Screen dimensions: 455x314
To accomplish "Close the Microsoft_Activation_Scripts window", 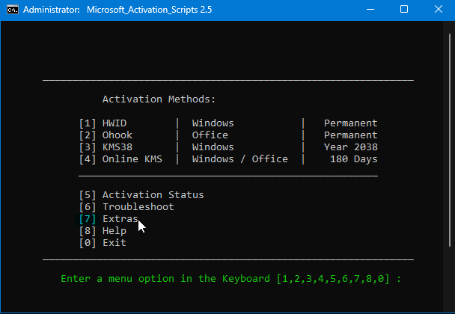I will click(439, 9).
